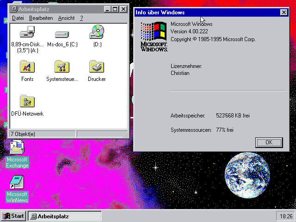Image resolution: width=296 pixels, height=222 pixels.
Task: Click the "Systemressourcen:" label
Action: 191,130
